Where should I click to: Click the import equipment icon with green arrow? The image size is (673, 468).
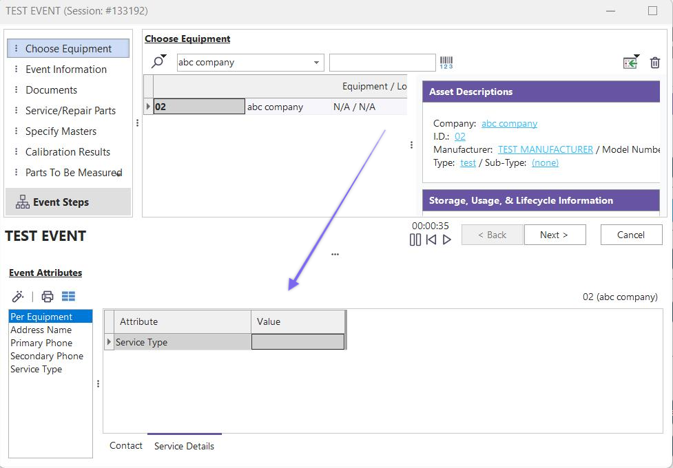tap(630, 63)
